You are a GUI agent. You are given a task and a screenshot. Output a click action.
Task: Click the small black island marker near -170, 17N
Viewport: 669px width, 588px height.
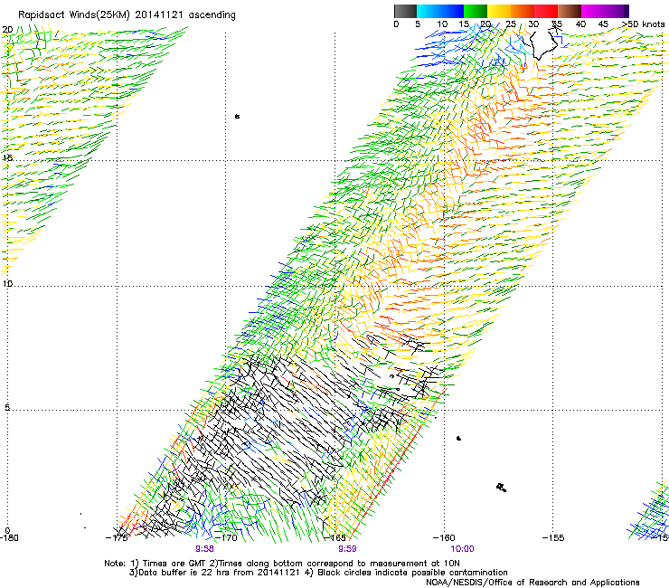tap(237, 116)
